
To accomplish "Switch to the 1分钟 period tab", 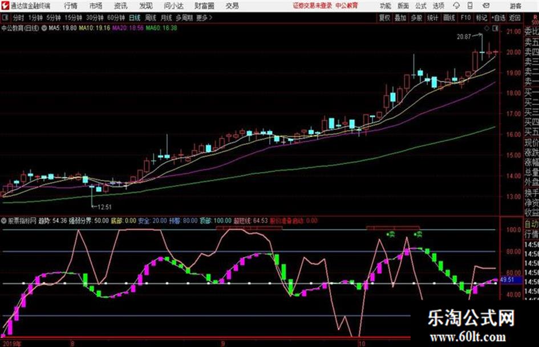I will point(35,18).
